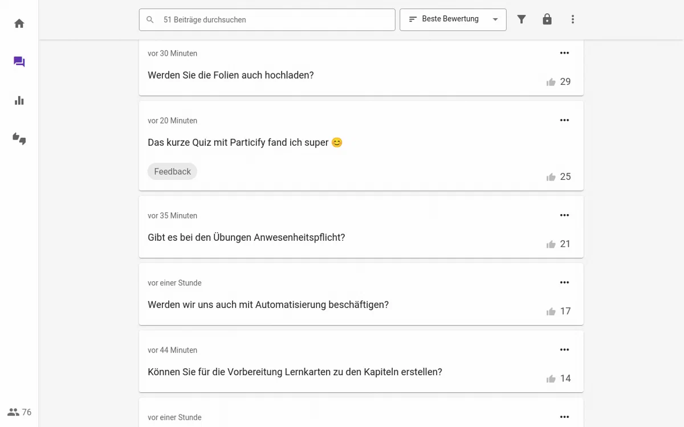This screenshot has width=684, height=427.
Task: View participant count icon showing 76
Action: tap(13, 412)
